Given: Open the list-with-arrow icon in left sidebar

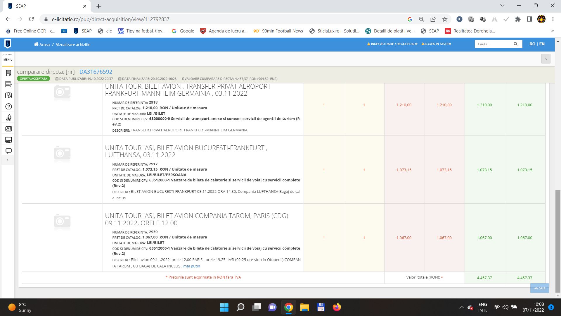Looking at the screenshot, I should 8,84.
